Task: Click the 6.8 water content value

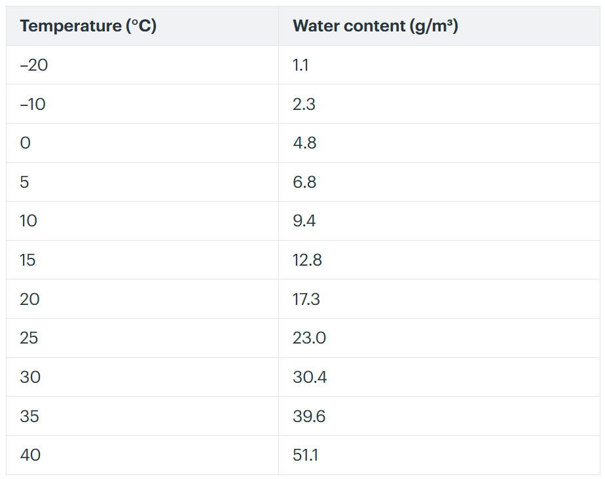Action: [304, 182]
